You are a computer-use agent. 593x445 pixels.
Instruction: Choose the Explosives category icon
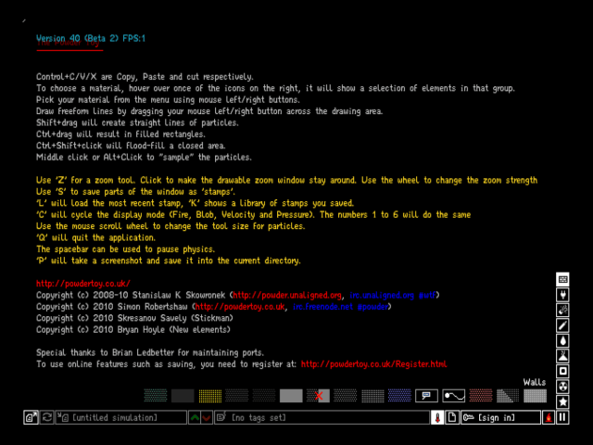pyautogui.click(x=562, y=311)
